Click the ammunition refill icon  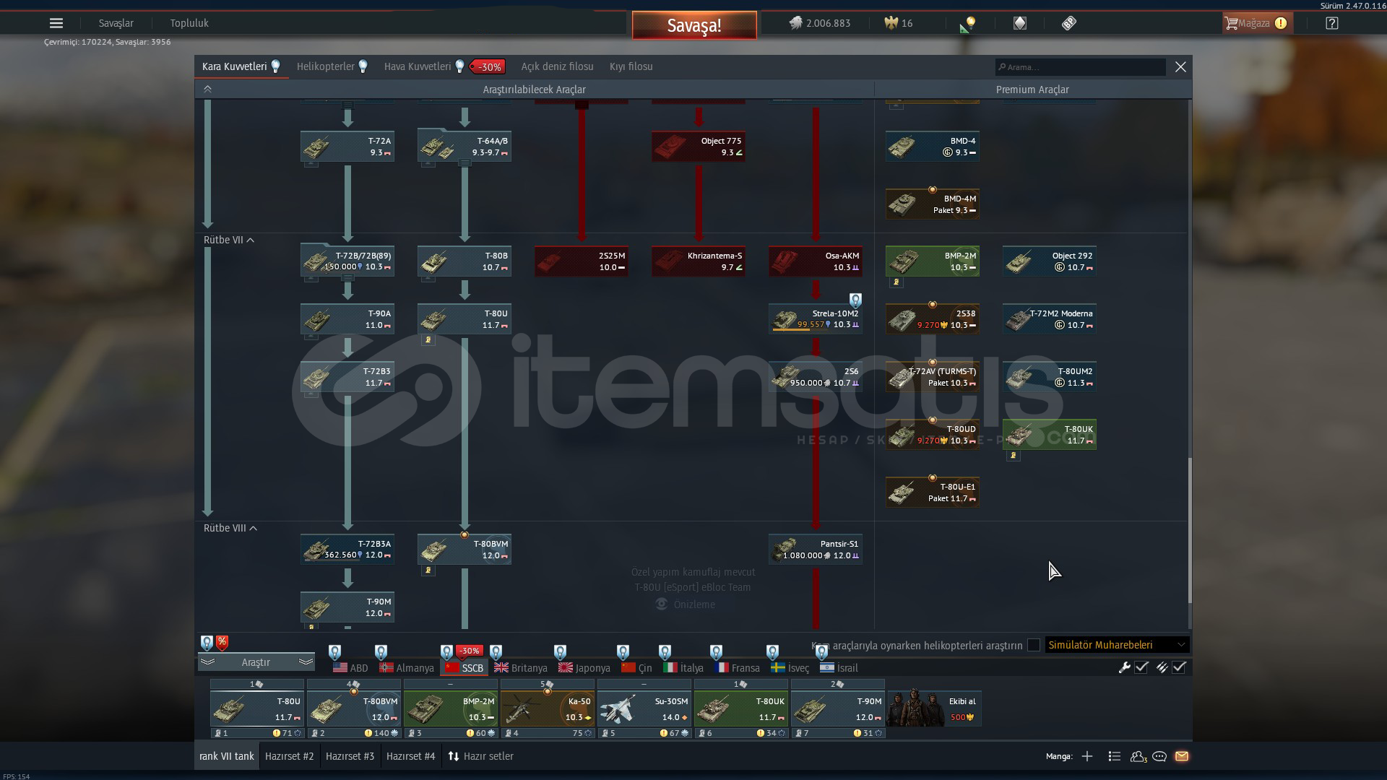pyautogui.click(x=1162, y=667)
